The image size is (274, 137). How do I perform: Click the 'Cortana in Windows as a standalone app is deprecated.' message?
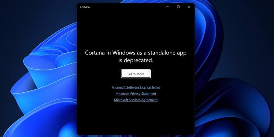coord(136,57)
